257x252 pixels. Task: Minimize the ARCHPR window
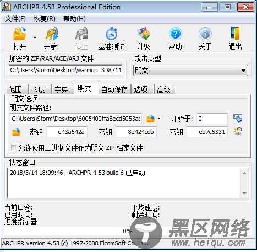click(209, 7)
